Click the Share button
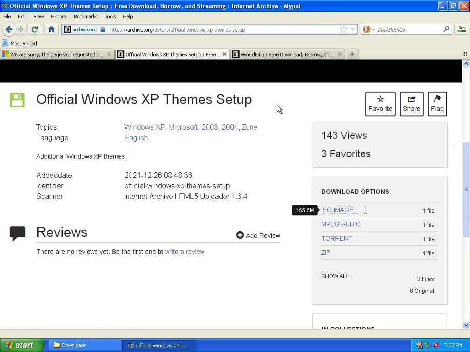Screen dimensions: 470x352 (412, 104)
